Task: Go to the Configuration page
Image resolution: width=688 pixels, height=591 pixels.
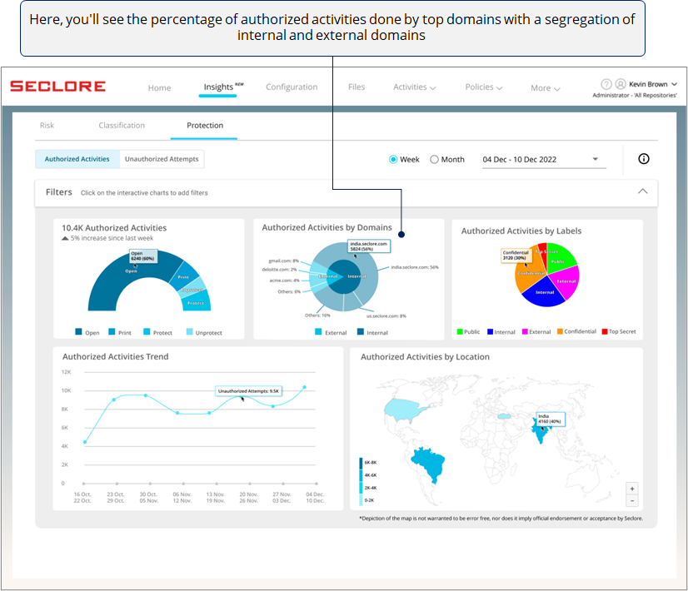Action: click(x=292, y=87)
